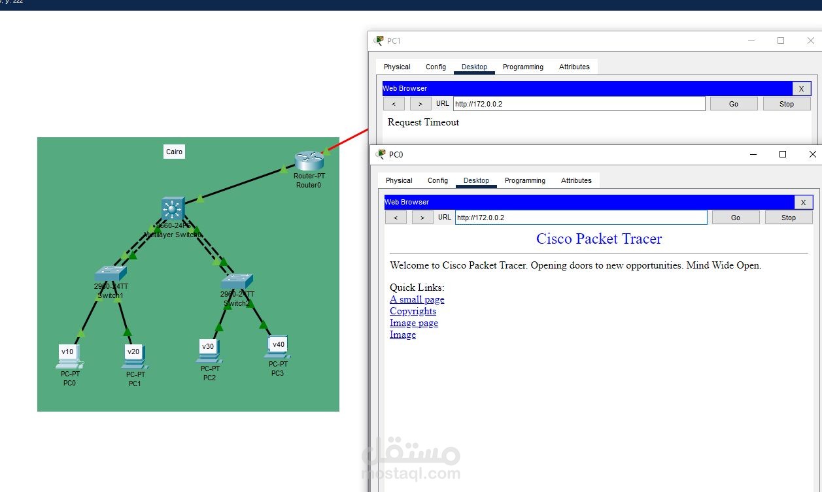Go back in PC1 web browser

click(x=394, y=104)
